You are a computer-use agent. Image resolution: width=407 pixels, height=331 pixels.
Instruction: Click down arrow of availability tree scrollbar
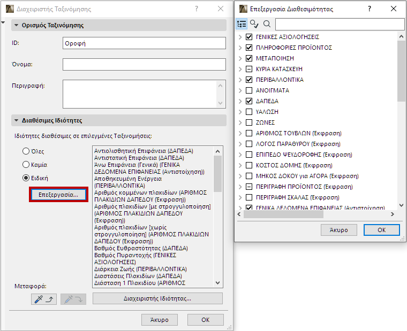coord(401,205)
